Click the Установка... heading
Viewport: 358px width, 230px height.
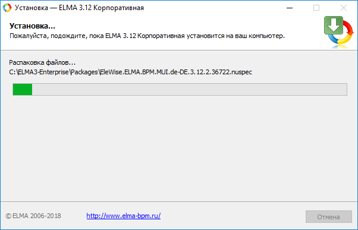click(x=32, y=26)
